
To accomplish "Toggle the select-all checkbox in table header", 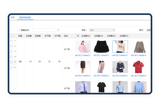I will click(11, 36).
